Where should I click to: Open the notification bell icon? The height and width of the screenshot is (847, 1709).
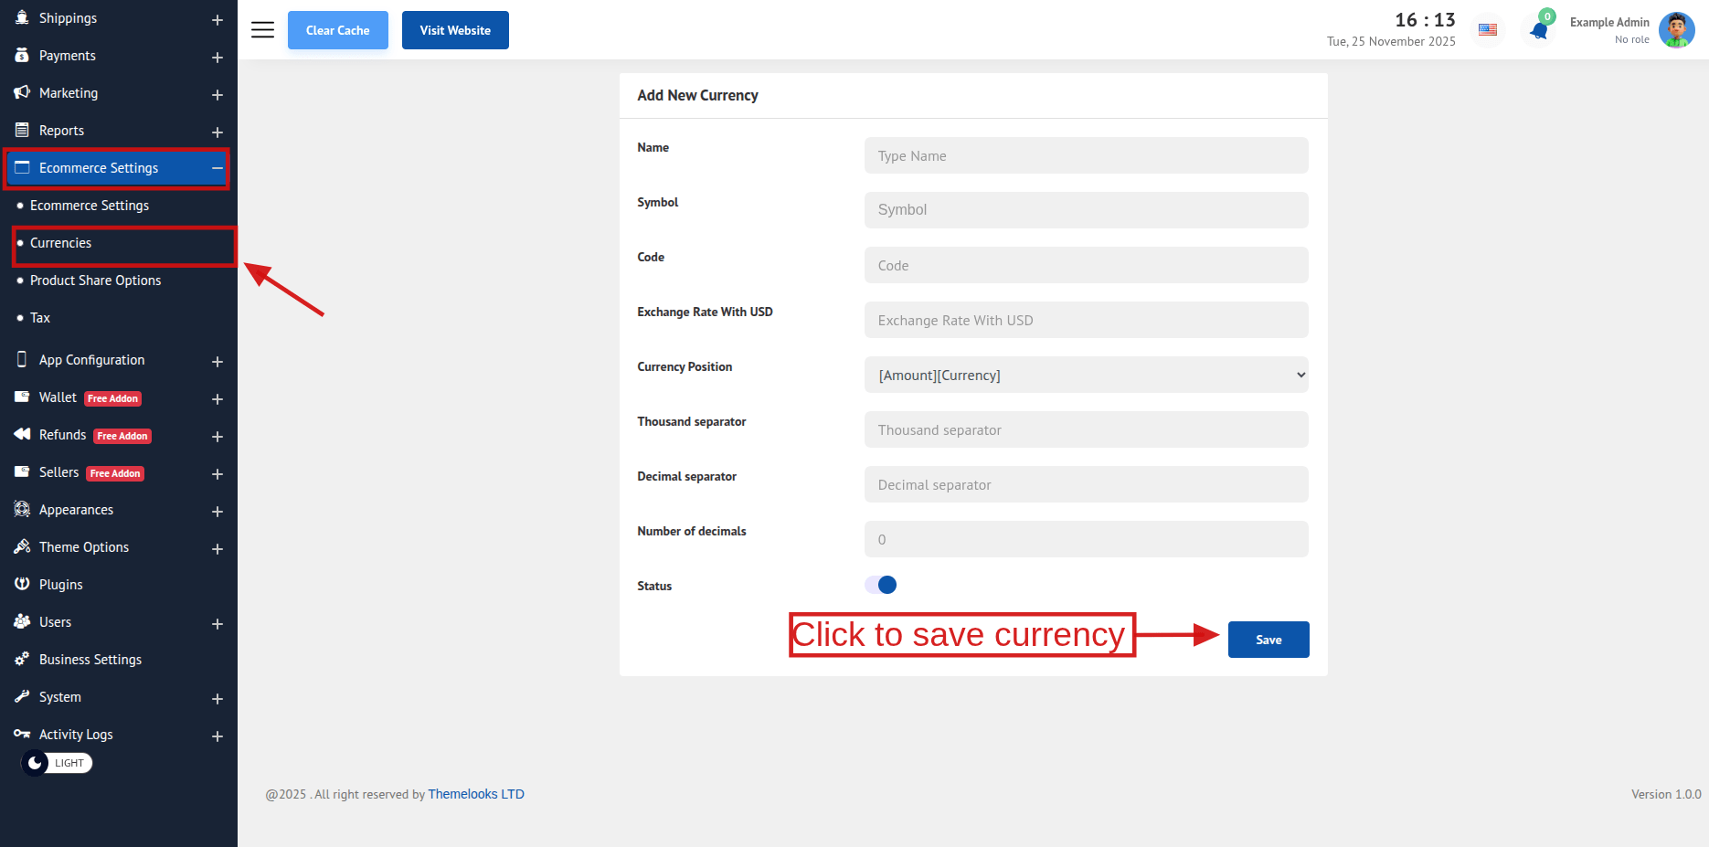click(x=1539, y=30)
